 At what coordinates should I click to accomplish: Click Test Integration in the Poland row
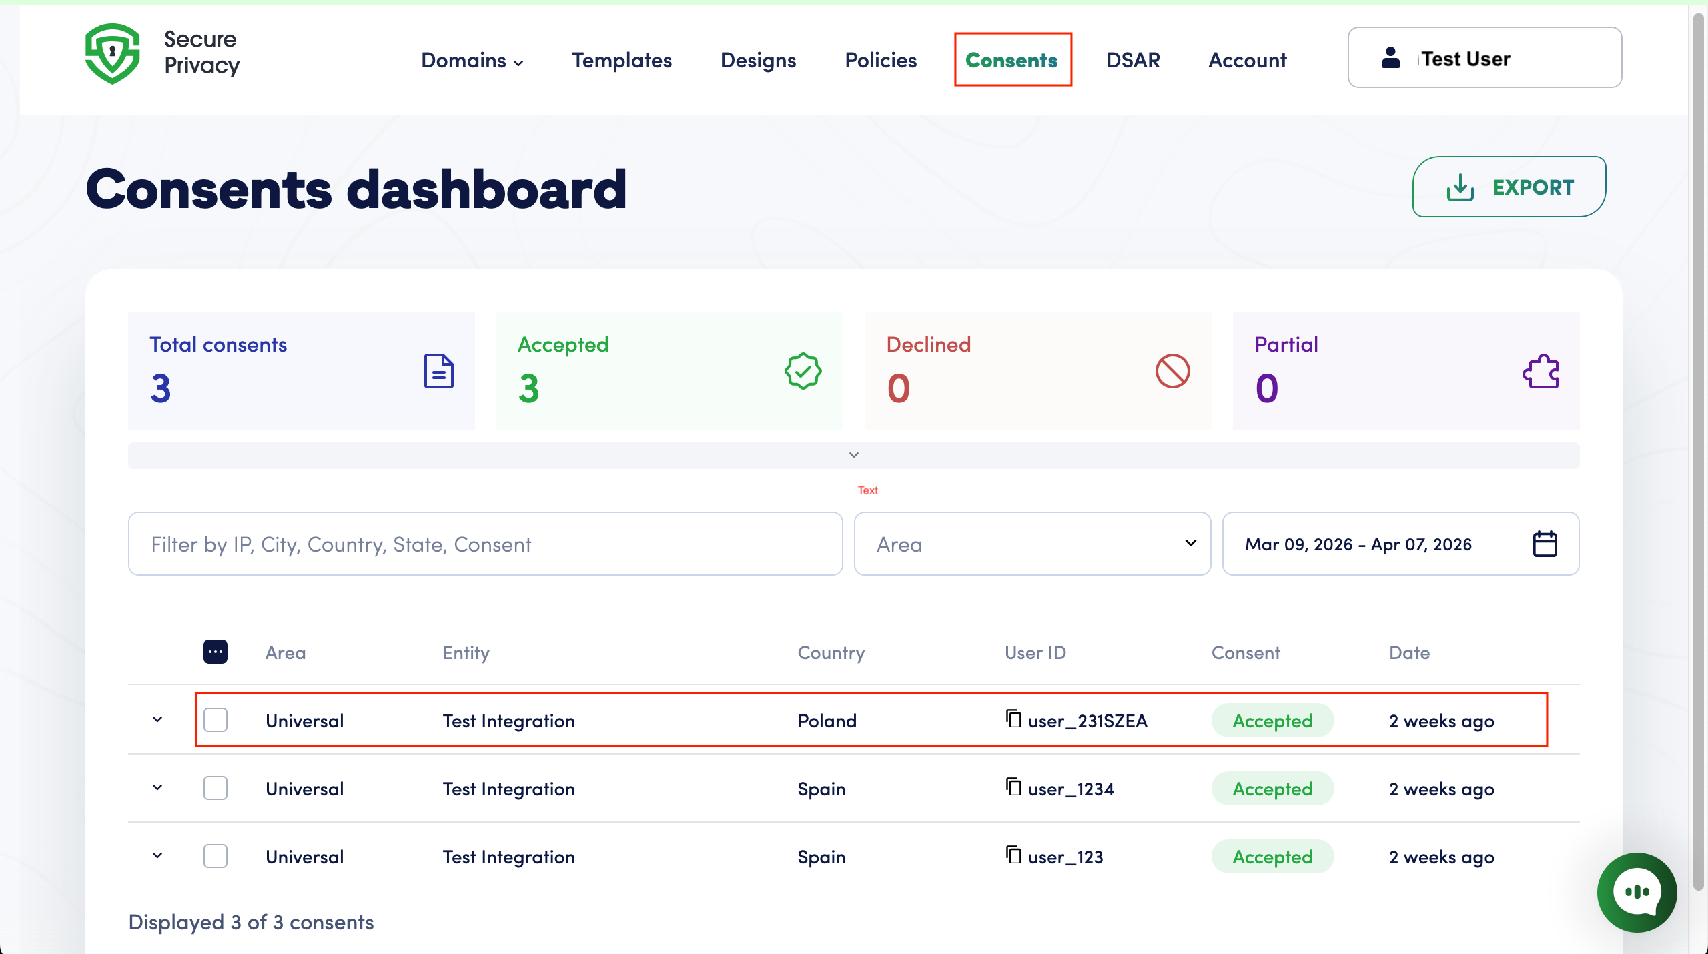(x=508, y=721)
